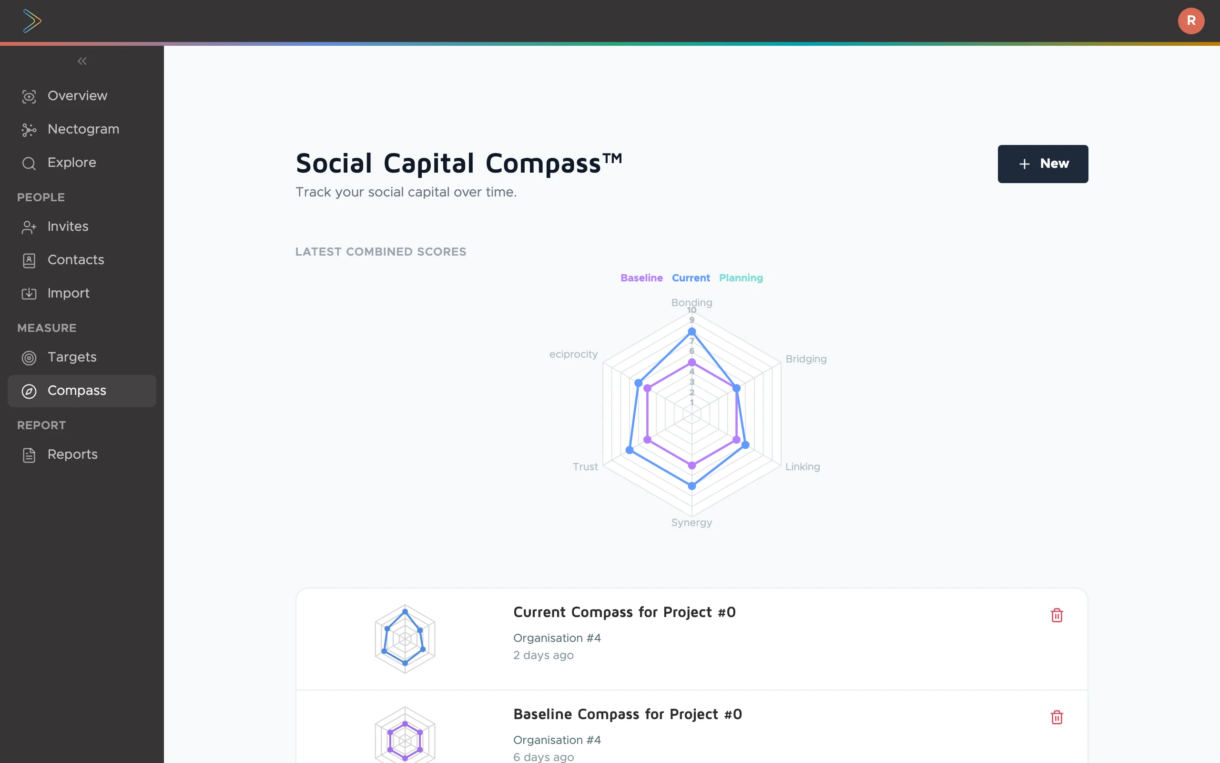Screen dimensions: 1220x763
Task: Collapse the sidebar with the double chevron
Action: [x=81, y=61]
